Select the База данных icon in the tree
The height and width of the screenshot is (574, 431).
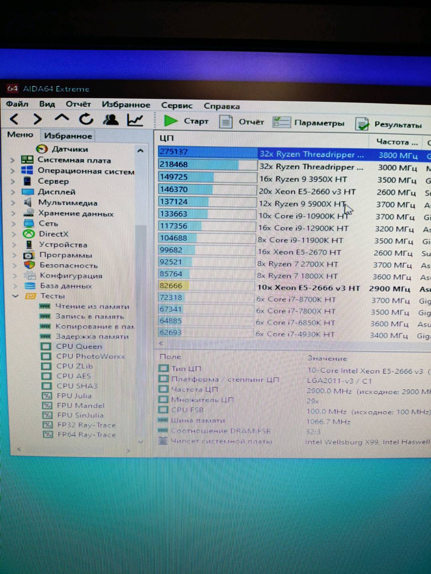(x=30, y=286)
